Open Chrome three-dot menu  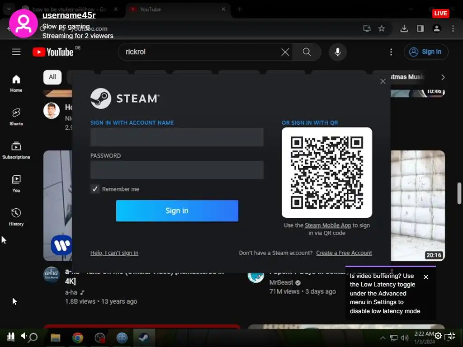click(453, 28)
